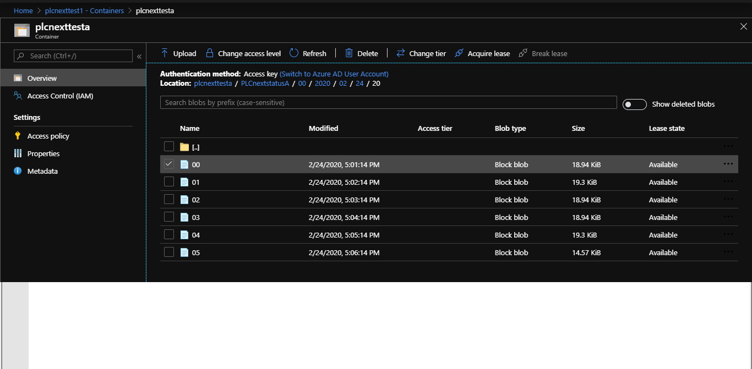Select the checkbox for blob 02
This screenshot has height=369, width=752.
(169, 199)
